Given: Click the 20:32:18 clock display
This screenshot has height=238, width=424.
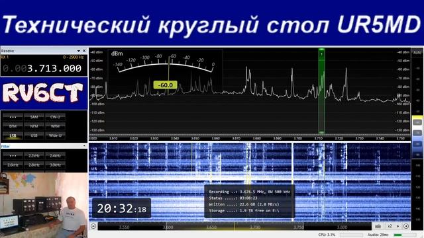Looking at the screenshot, I should point(121,208).
